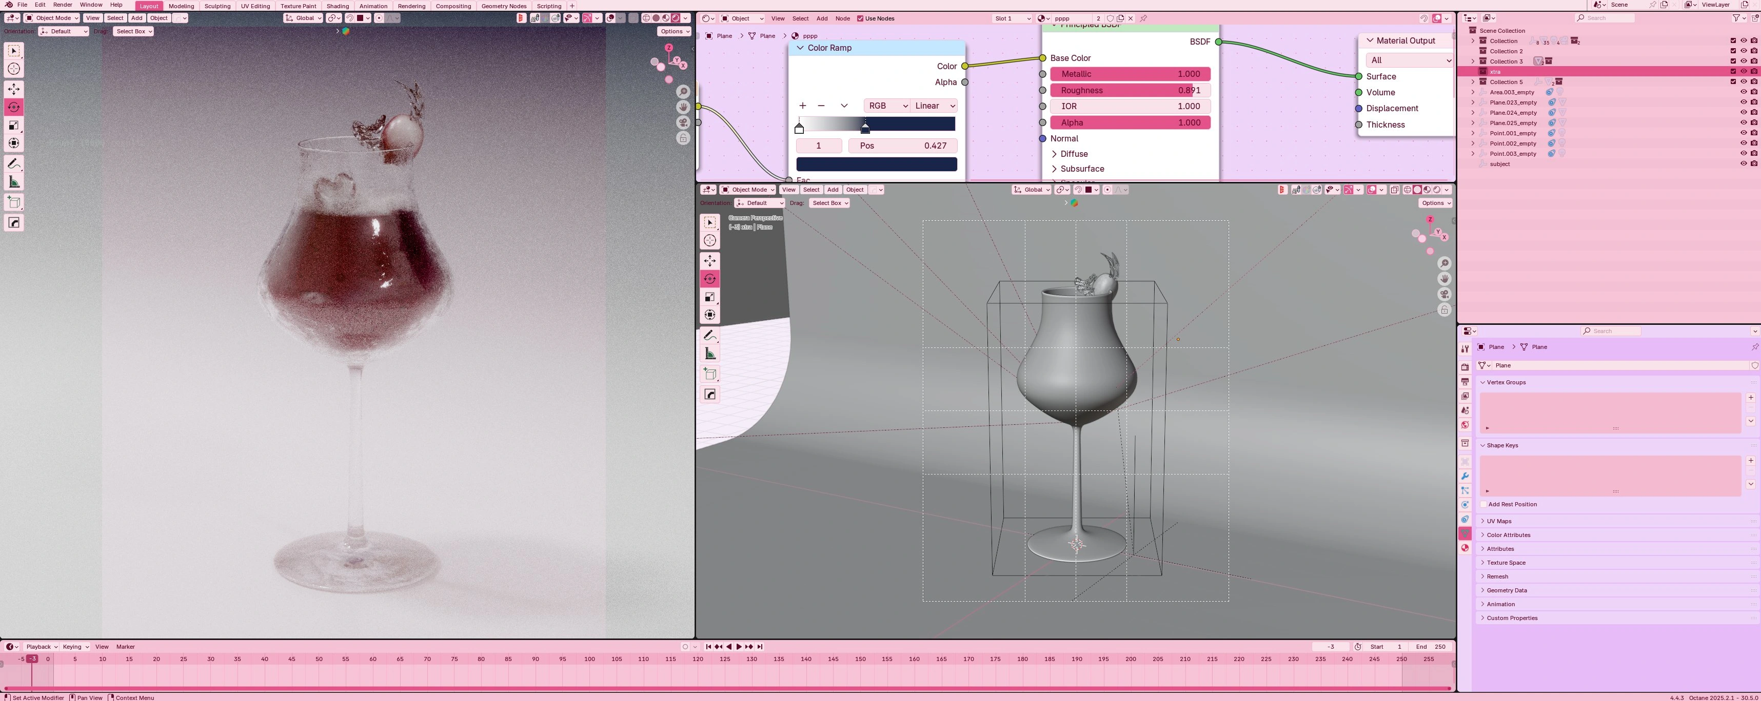Choose the Measure tool in left toolbar
This screenshot has width=1761, height=701.
[x=14, y=182]
